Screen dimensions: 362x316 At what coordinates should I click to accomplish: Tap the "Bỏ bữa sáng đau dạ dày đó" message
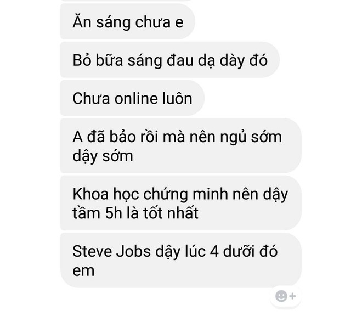[170, 60]
